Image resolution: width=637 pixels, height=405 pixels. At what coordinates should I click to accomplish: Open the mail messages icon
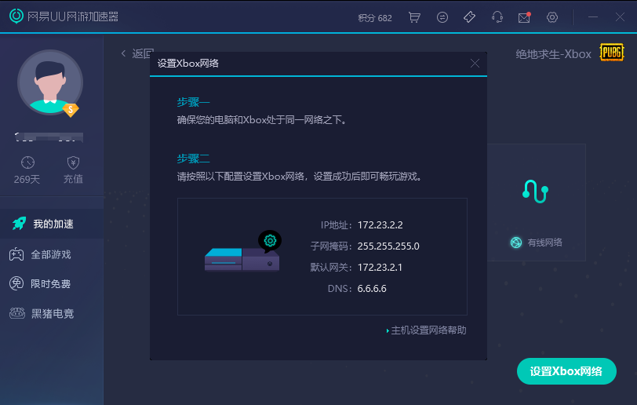[x=524, y=17]
